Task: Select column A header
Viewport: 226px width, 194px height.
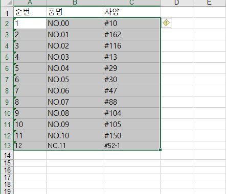Action: point(30,3)
